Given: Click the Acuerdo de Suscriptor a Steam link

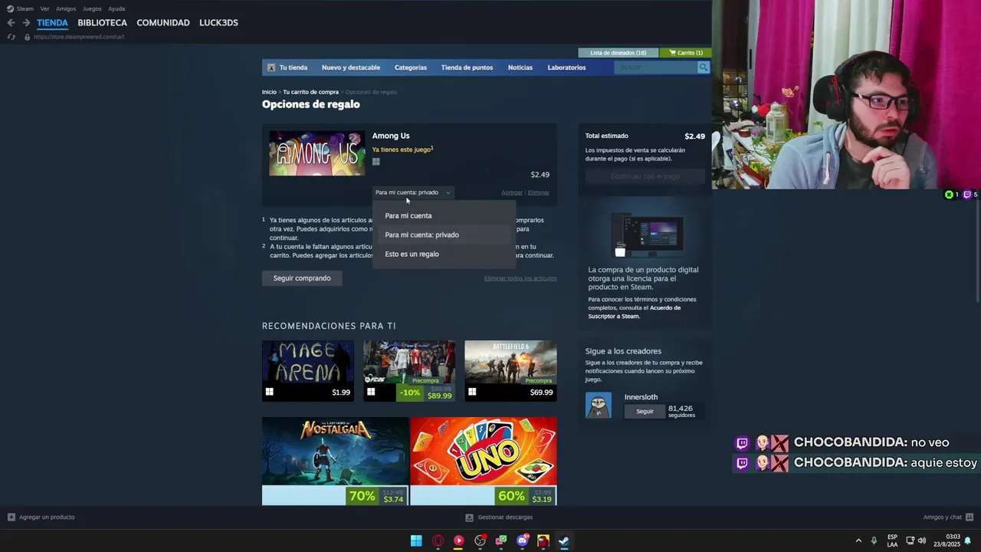Looking at the screenshot, I should [x=634, y=312].
